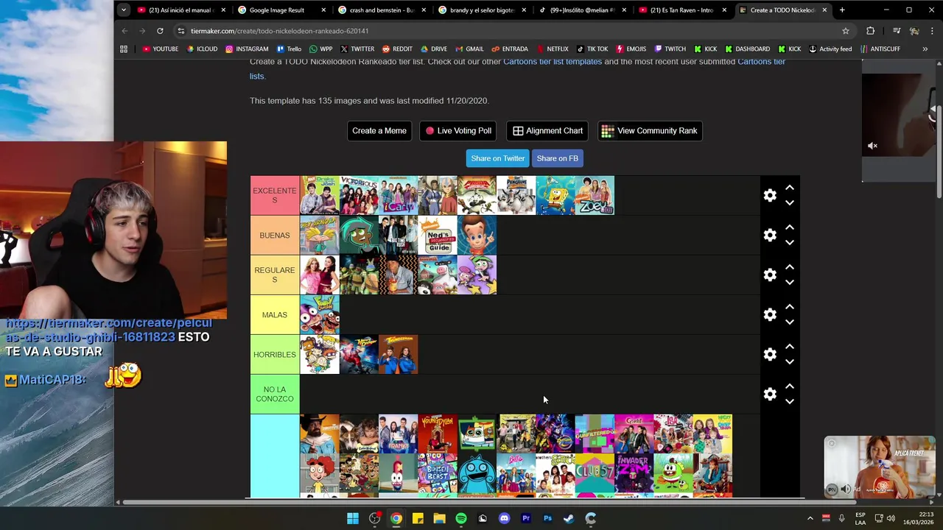
Task: Select the HORRIBLES tier label
Action: 275,354
